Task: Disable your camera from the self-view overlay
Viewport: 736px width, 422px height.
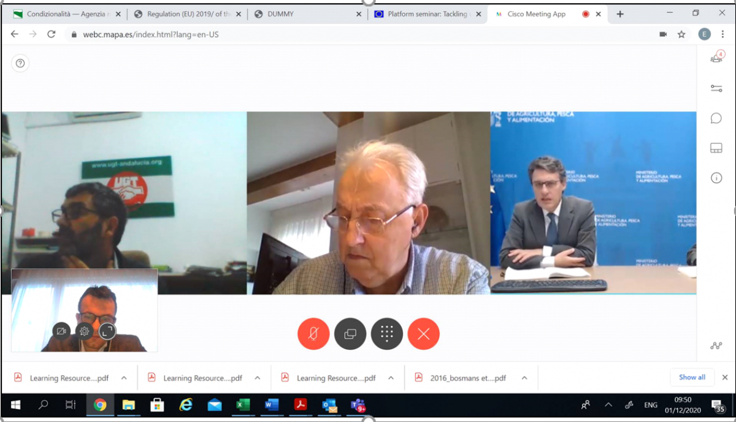Action: pos(61,331)
